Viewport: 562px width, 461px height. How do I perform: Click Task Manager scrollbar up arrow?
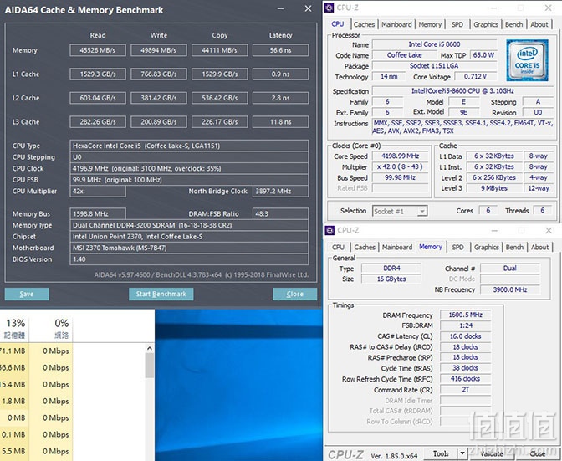pos(150,348)
